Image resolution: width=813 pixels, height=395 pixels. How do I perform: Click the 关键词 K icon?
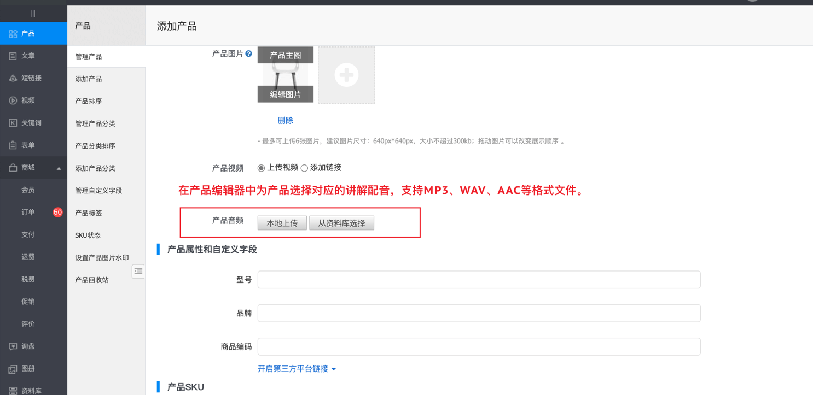coord(13,123)
